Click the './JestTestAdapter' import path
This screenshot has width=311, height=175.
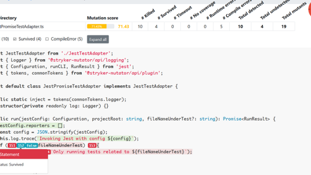(x=86, y=53)
